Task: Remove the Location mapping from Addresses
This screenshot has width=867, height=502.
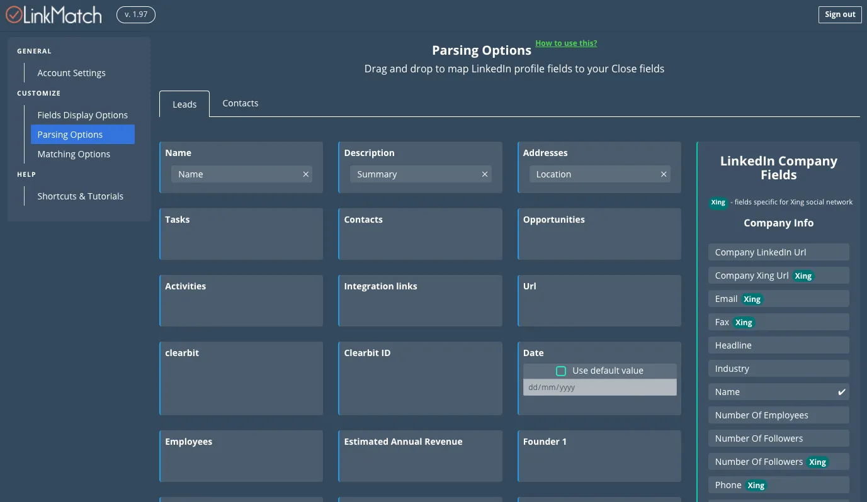Action: coord(664,174)
